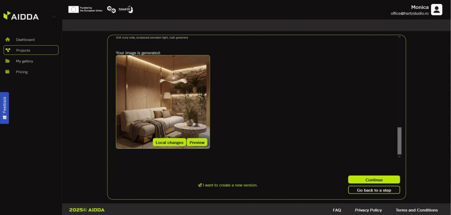Open the user profile avatar icon
Screen dimensions: 451x215
point(436,10)
